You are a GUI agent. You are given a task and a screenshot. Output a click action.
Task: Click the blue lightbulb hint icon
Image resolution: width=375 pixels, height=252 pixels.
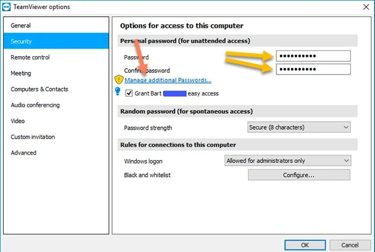coord(118,91)
